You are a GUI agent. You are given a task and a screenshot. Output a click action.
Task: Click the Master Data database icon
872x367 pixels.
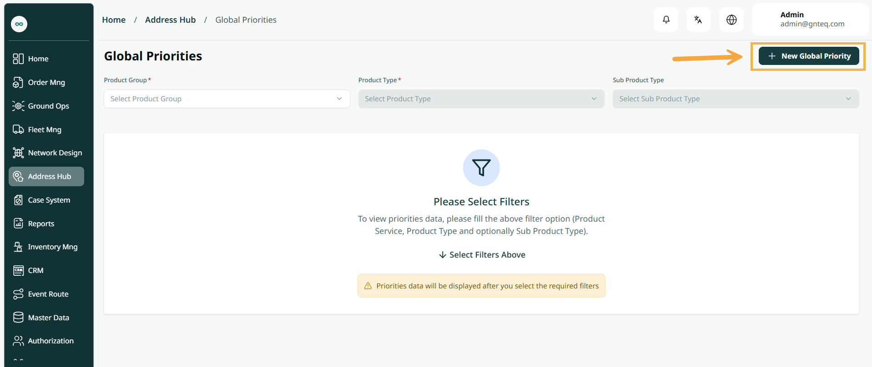(x=18, y=317)
